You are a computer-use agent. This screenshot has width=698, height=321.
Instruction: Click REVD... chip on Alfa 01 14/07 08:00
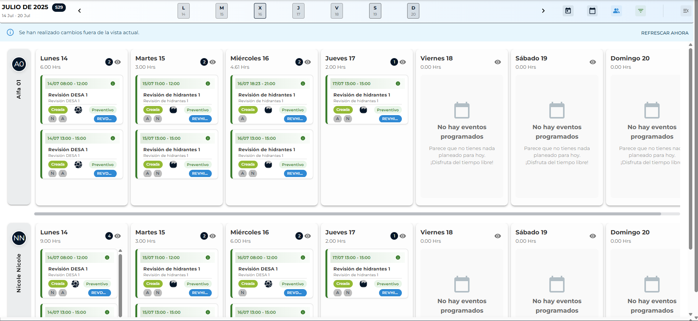[x=105, y=119]
